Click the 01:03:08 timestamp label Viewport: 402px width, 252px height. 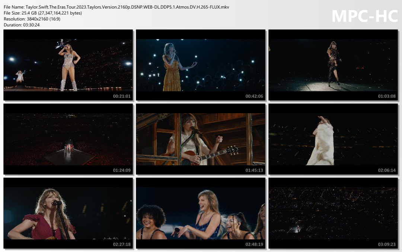pos(387,96)
